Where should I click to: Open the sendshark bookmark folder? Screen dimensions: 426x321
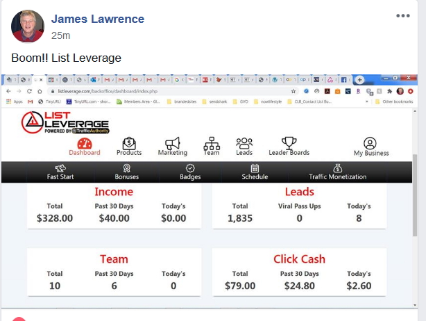[214, 101]
